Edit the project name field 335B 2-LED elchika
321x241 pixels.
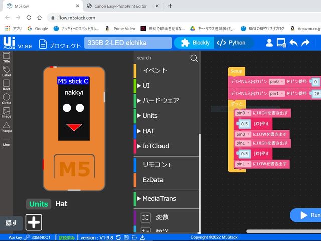(128, 43)
